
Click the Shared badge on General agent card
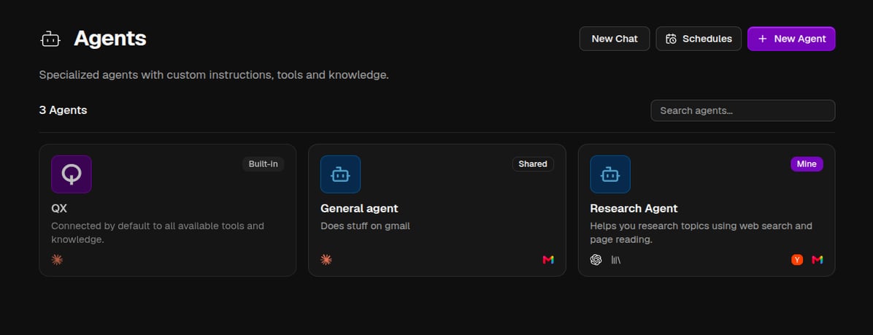click(533, 164)
